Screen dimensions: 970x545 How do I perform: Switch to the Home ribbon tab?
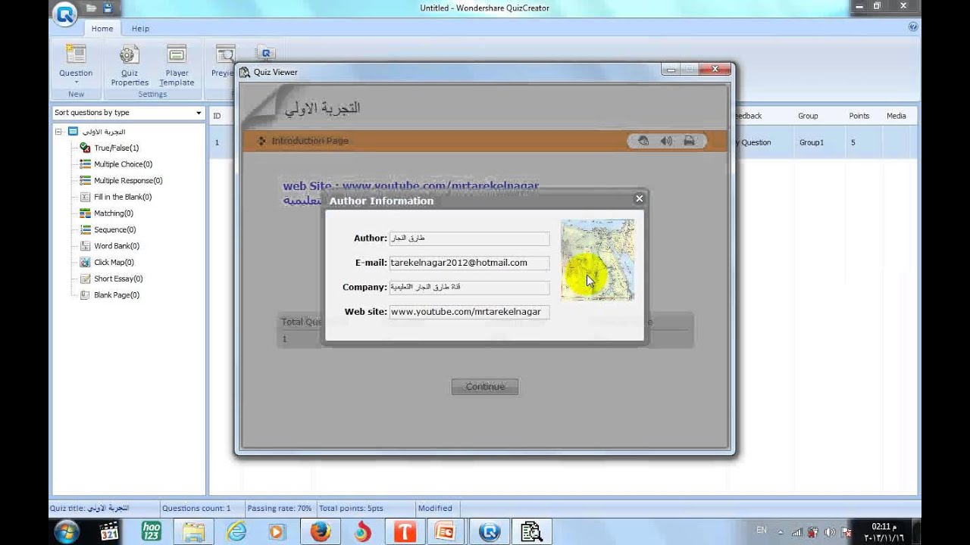[102, 29]
